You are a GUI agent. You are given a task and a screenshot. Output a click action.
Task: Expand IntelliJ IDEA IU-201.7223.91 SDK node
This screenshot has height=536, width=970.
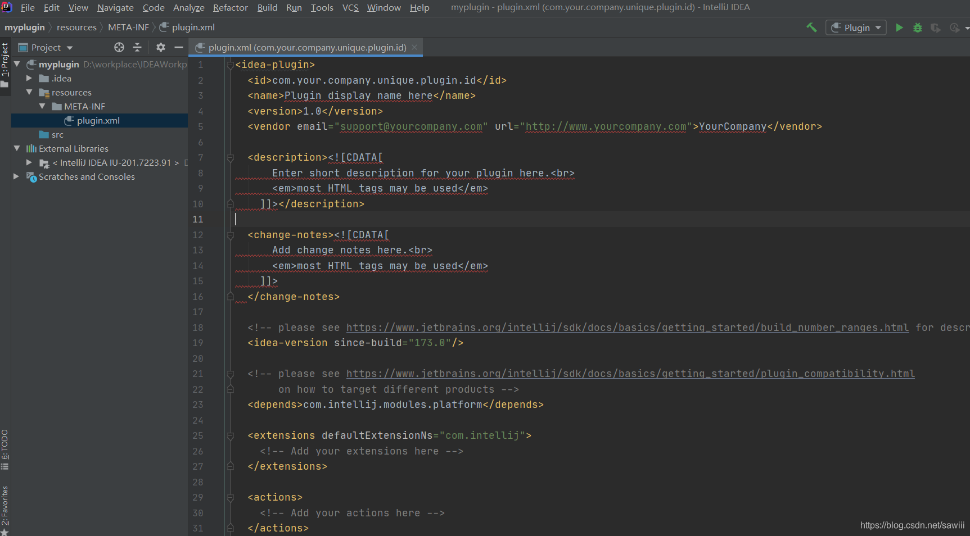[29, 162]
